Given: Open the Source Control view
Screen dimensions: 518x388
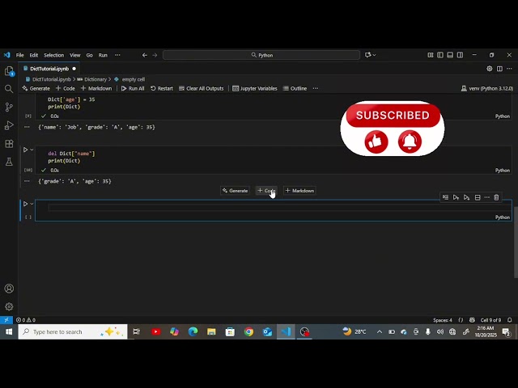Looking at the screenshot, I should (9, 107).
